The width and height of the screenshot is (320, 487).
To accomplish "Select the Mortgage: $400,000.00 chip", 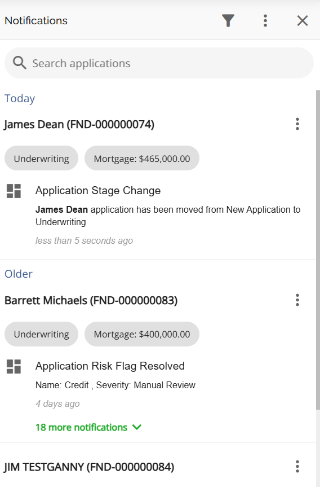I will tap(142, 334).
